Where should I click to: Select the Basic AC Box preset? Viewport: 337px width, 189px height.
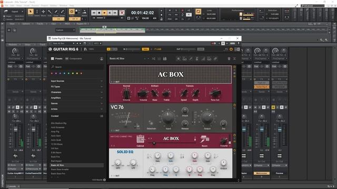point(77,165)
